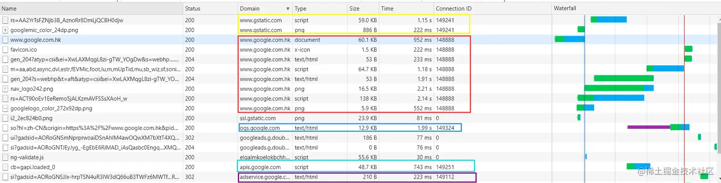
Task: Click the ssl.gstatic.com domain cell
Action: click(257, 118)
